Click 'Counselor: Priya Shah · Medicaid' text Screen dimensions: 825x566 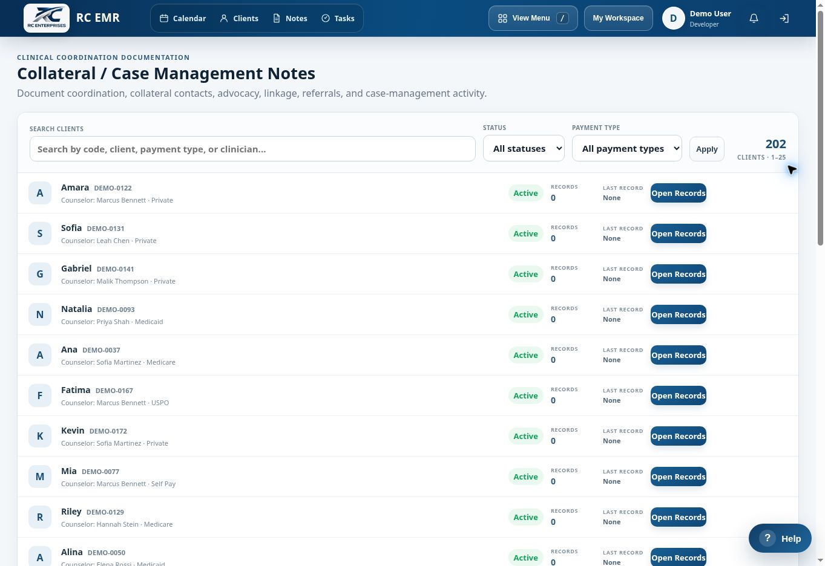click(x=112, y=322)
